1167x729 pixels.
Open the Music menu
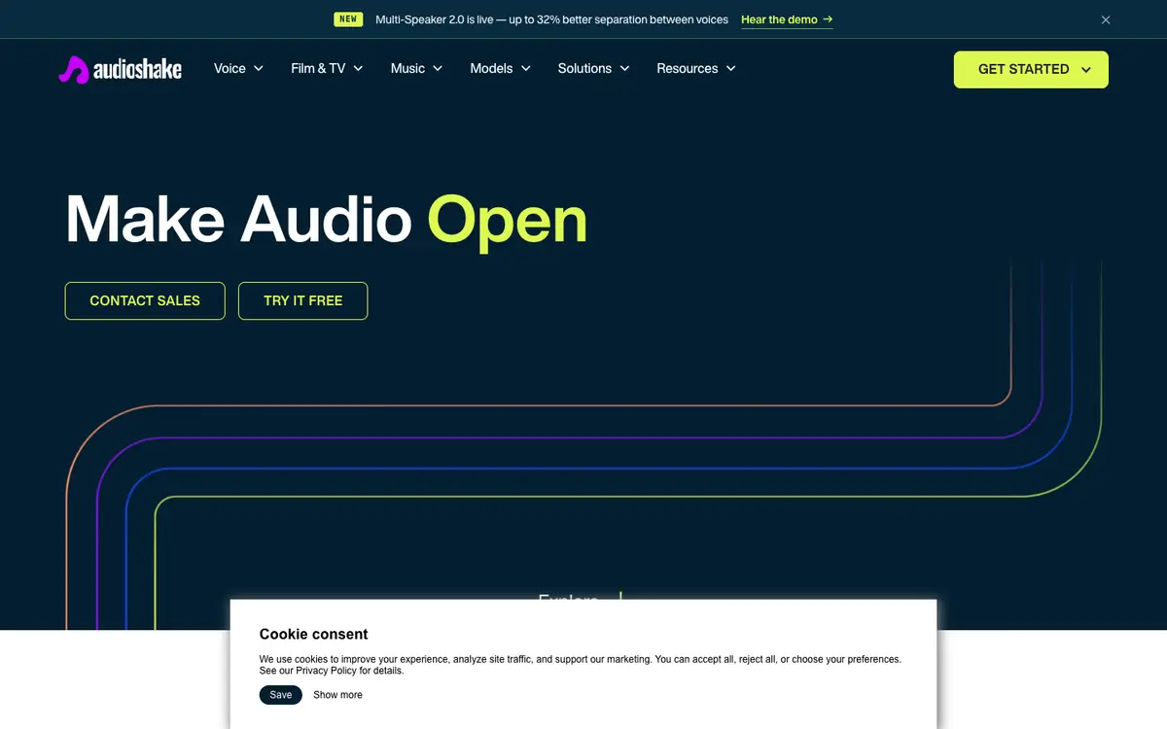coord(417,69)
